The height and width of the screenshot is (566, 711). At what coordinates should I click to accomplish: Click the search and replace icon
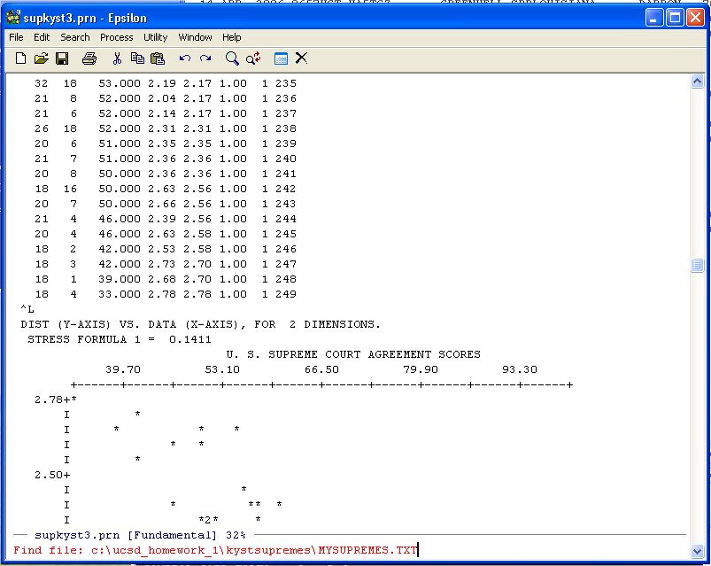tap(253, 58)
